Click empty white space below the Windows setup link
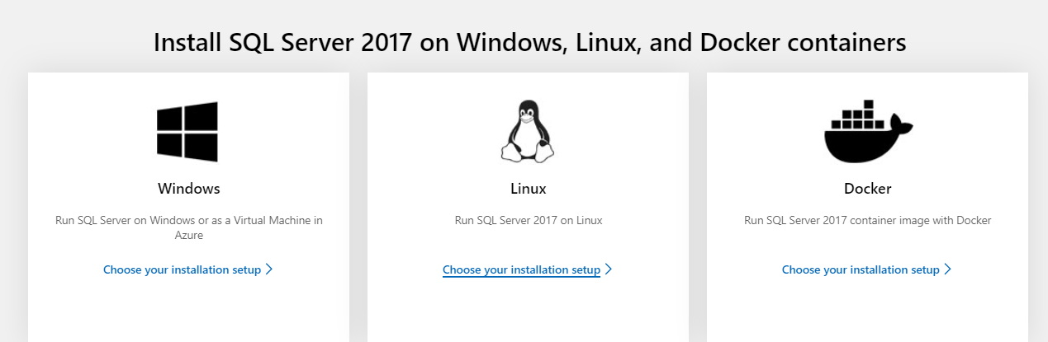Image resolution: width=1048 pixels, height=342 pixels. click(x=188, y=313)
